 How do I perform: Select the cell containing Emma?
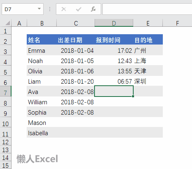point(42,50)
